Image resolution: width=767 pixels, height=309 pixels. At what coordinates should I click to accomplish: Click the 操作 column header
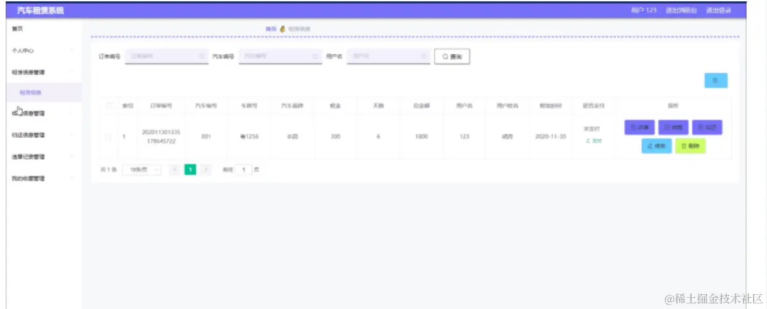[673, 106]
